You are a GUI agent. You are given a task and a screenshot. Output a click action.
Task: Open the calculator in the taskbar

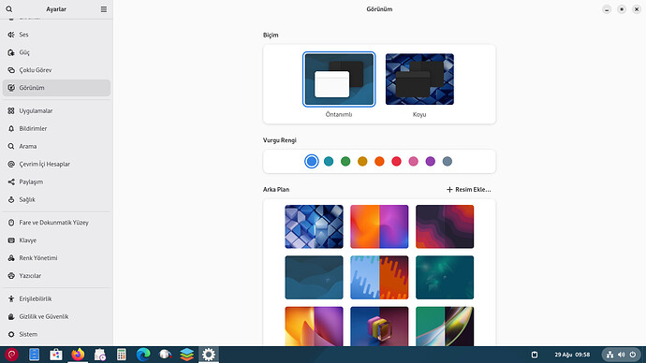pyautogui.click(x=121, y=355)
